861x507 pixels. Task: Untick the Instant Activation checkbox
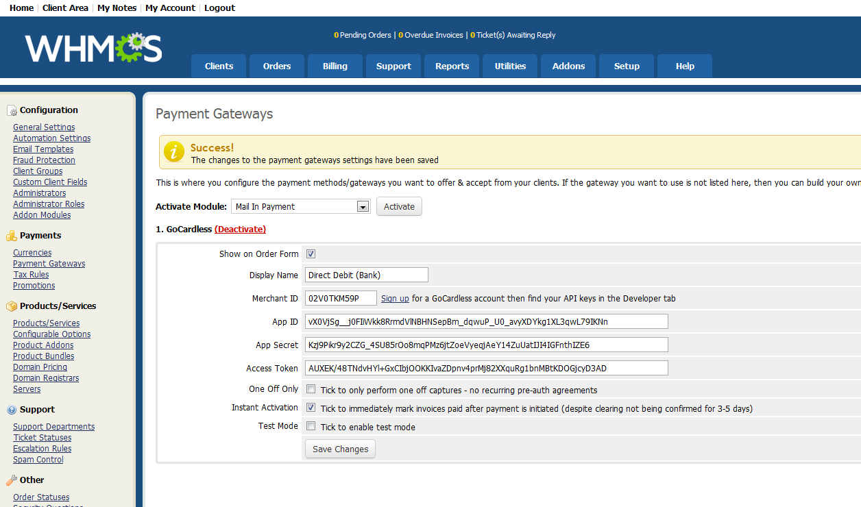[311, 408]
